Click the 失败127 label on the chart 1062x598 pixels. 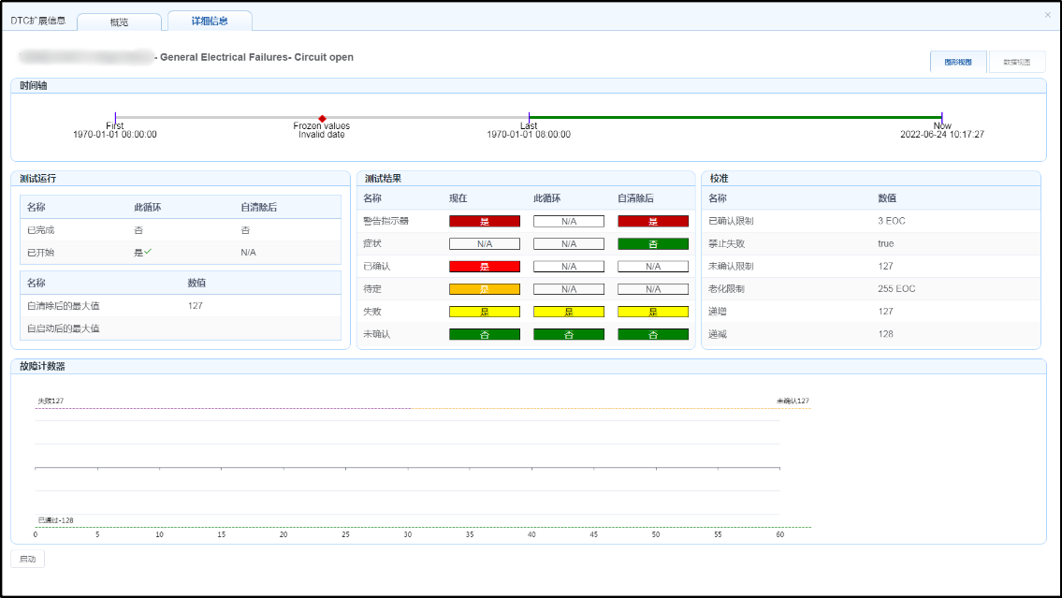click(51, 401)
